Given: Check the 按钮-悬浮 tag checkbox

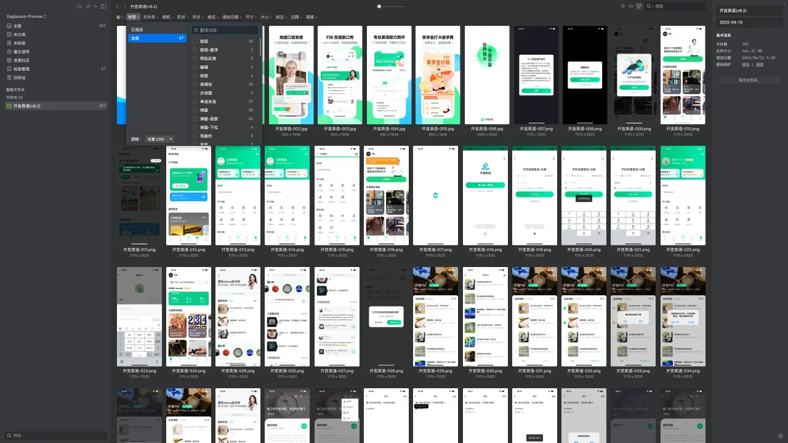Looking at the screenshot, I should [x=195, y=50].
